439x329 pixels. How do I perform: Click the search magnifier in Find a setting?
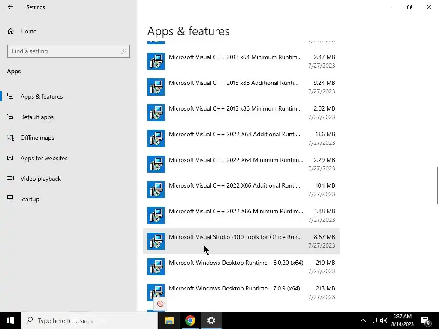(124, 51)
